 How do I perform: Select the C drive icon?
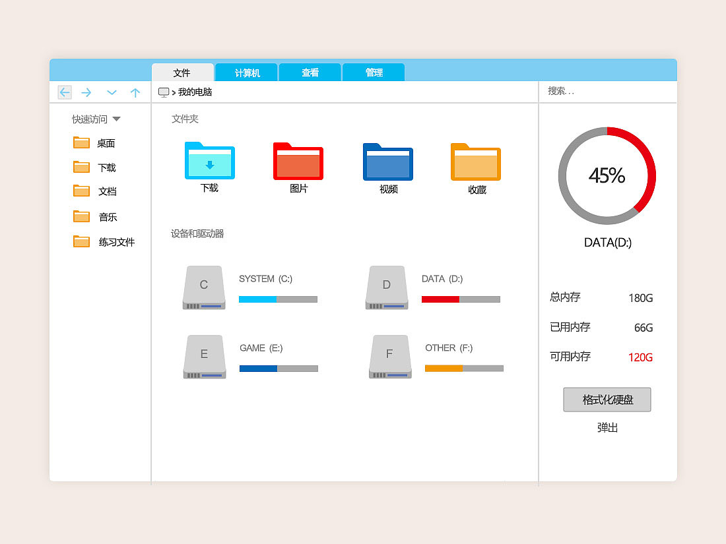(204, 287)
